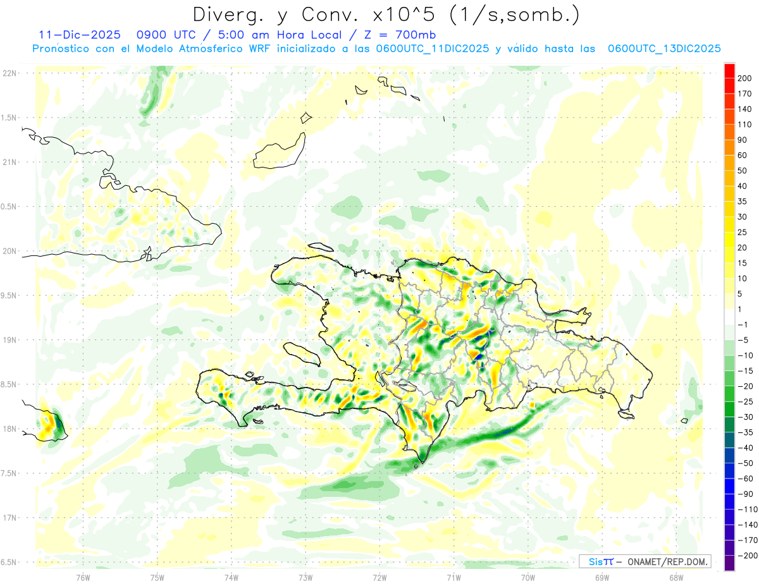Click the '-90' colorbar label

tap(744, 494)
